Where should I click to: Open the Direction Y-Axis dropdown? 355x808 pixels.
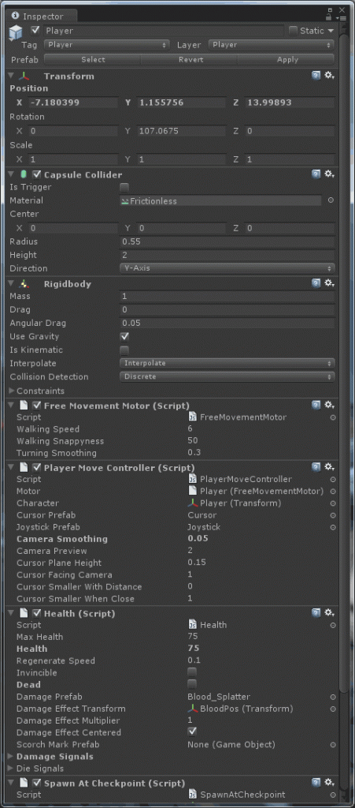click(x=227, y=268)
